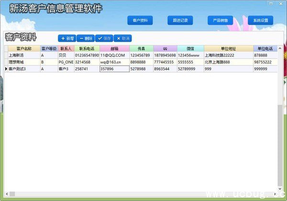Open the 产品销售 section
Viewport: 287px width, 201px height.
click(x=221, y=20)
